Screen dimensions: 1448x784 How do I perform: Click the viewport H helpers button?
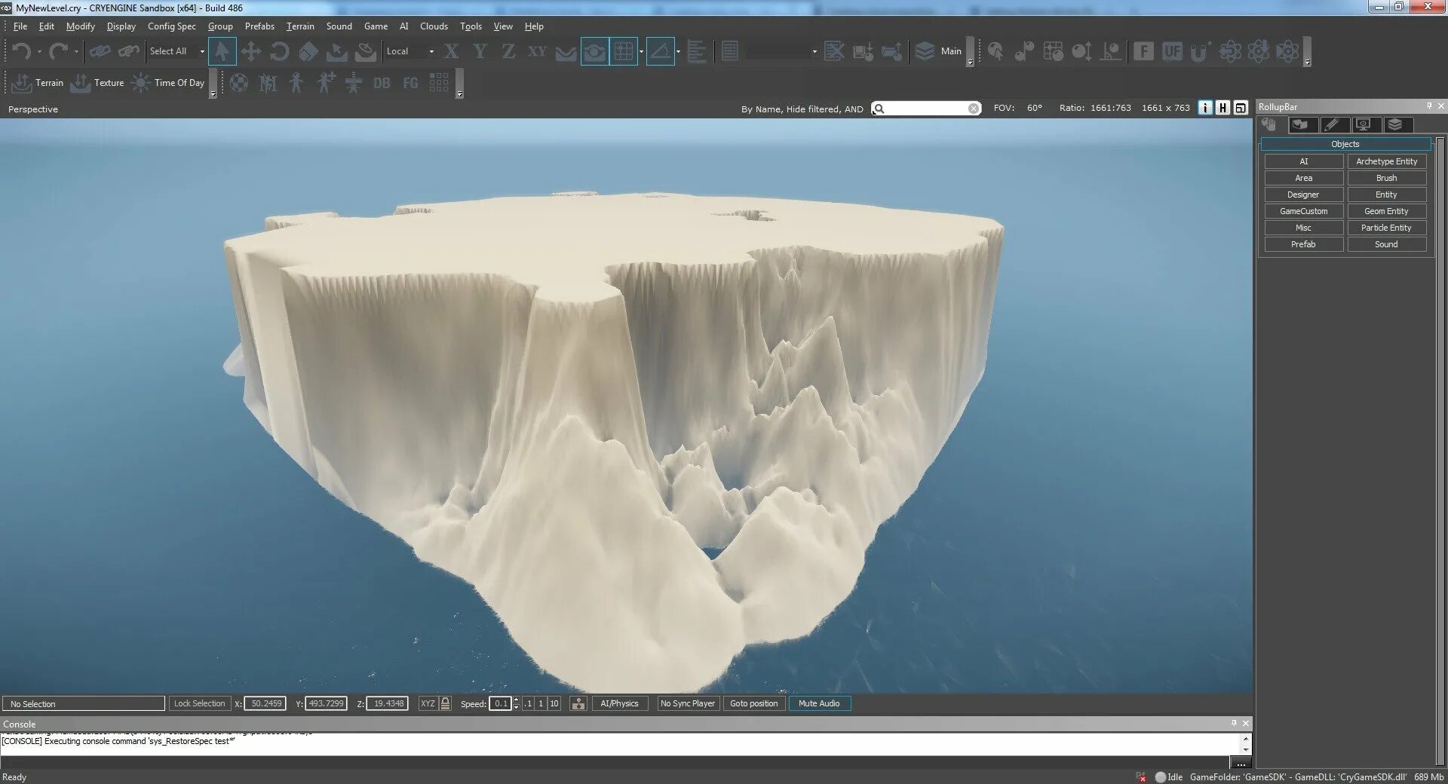coord(1223,108)
